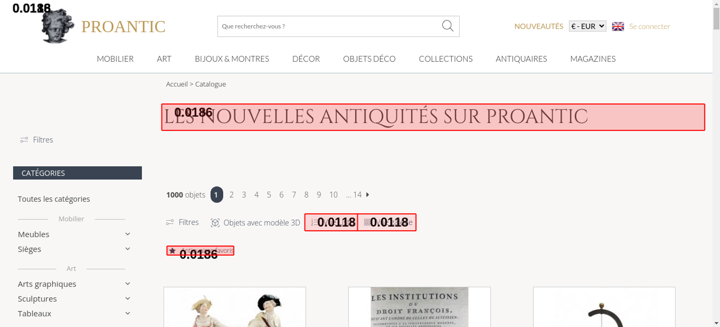
Task: Click the UK flag language icon
Action: point(618,26)
